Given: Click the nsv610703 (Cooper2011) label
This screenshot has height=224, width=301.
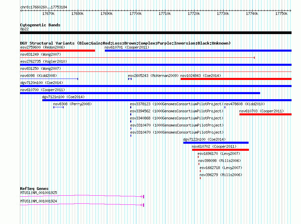Looking at the screenshot, I should [x=261, y=111].
